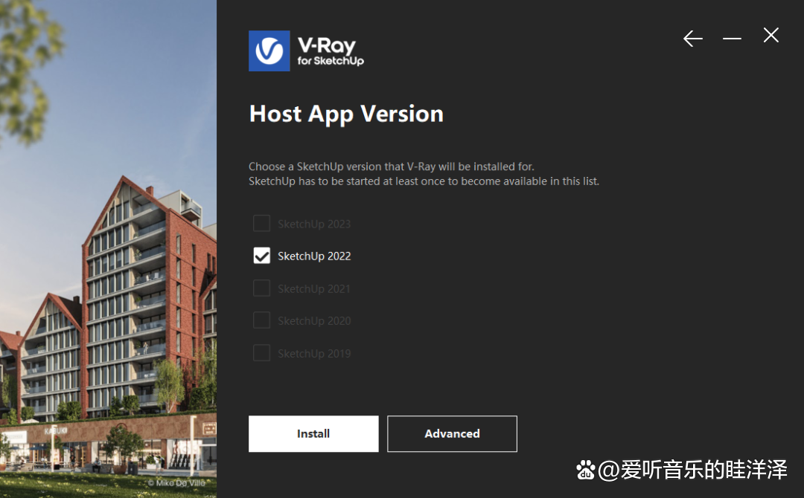804x498 pixels.
Task: Click the SketchUp 2022 label text
Action: pos(314,256)
